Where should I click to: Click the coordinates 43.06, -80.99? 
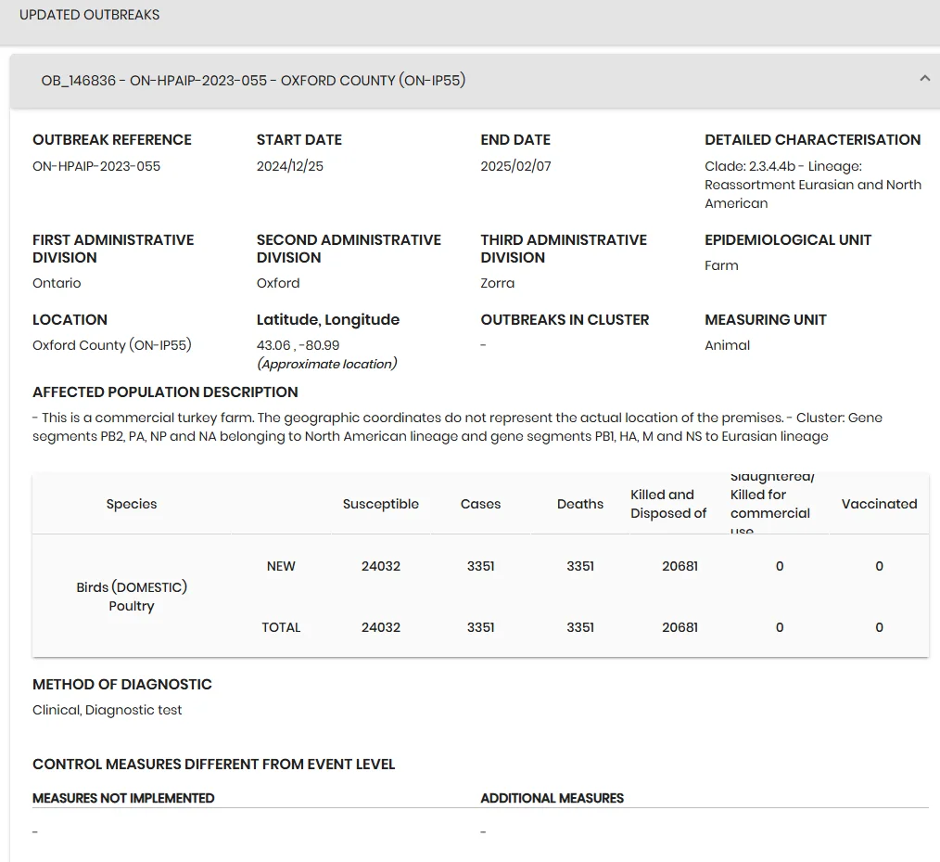click(x=298, y=345)
